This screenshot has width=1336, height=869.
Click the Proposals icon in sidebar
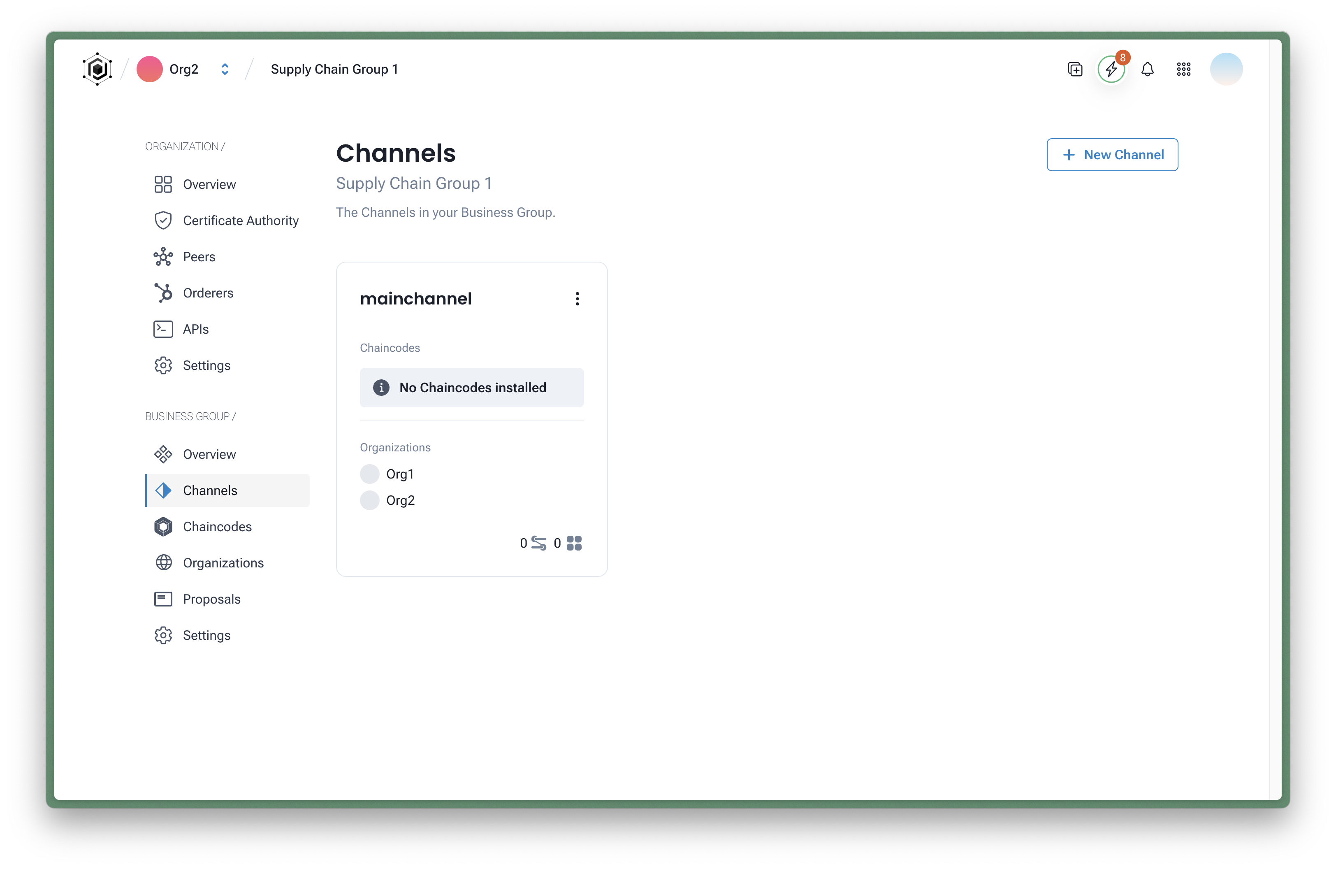tap(162, 598)
